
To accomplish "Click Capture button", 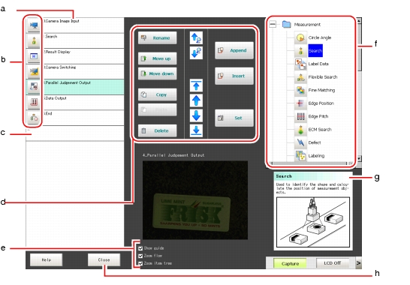I will pos(290,263).
